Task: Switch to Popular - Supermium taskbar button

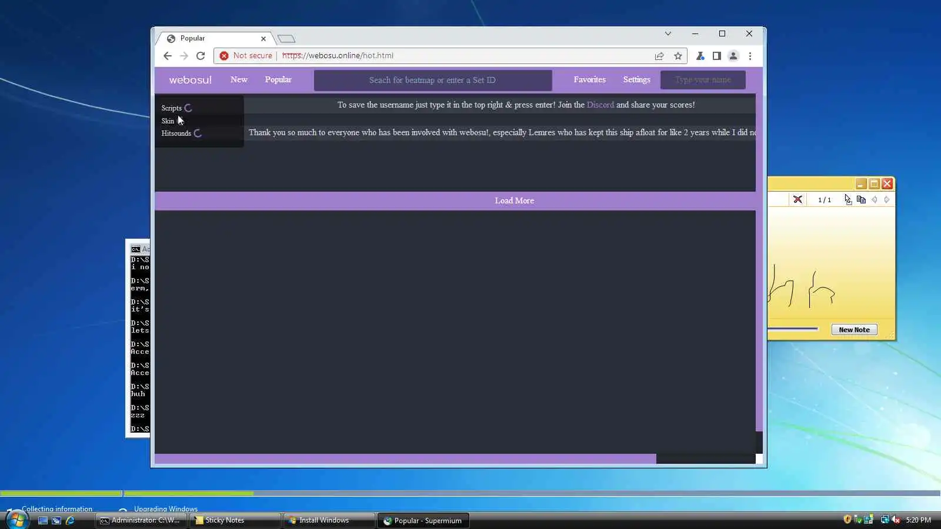Action: coord(423,521)
